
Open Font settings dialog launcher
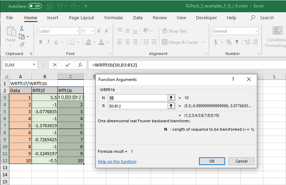110,54
